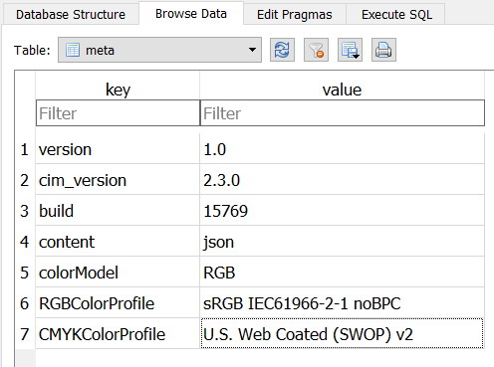Select the 1.0 value cell
The height and width of the screenshot is (367, 494).
tap(342, 149)
